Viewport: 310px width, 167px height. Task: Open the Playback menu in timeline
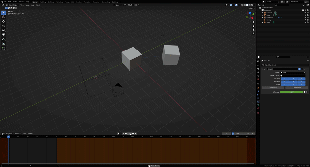click(10, 134)
